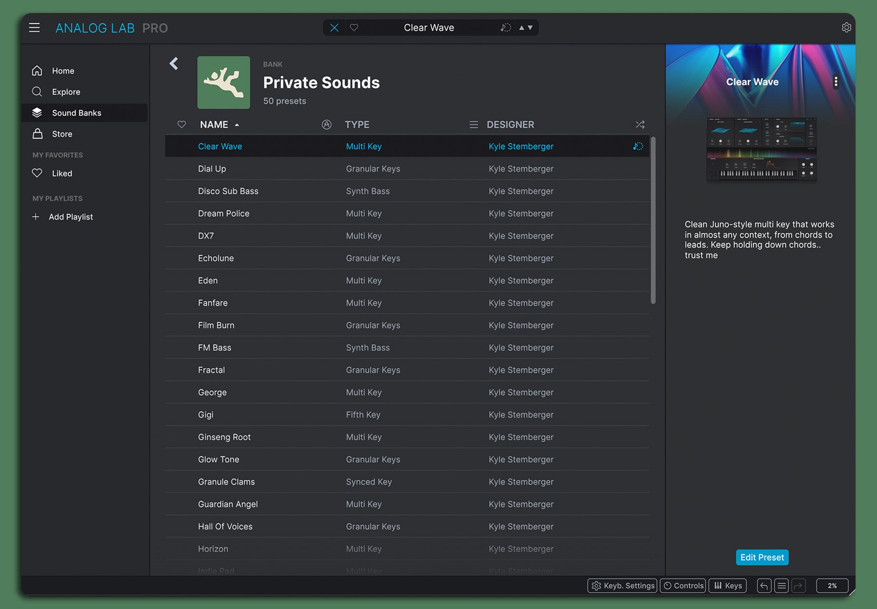Click the preset list vertical scrollbar
The width and height of the screenshot is (877, 609).
[x=653, y=220]
